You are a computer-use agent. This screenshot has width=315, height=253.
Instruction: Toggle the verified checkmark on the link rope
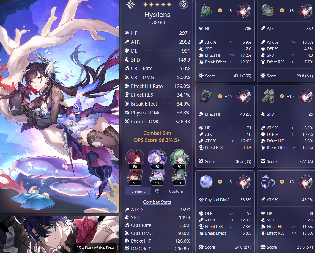(x=282, y=182)
